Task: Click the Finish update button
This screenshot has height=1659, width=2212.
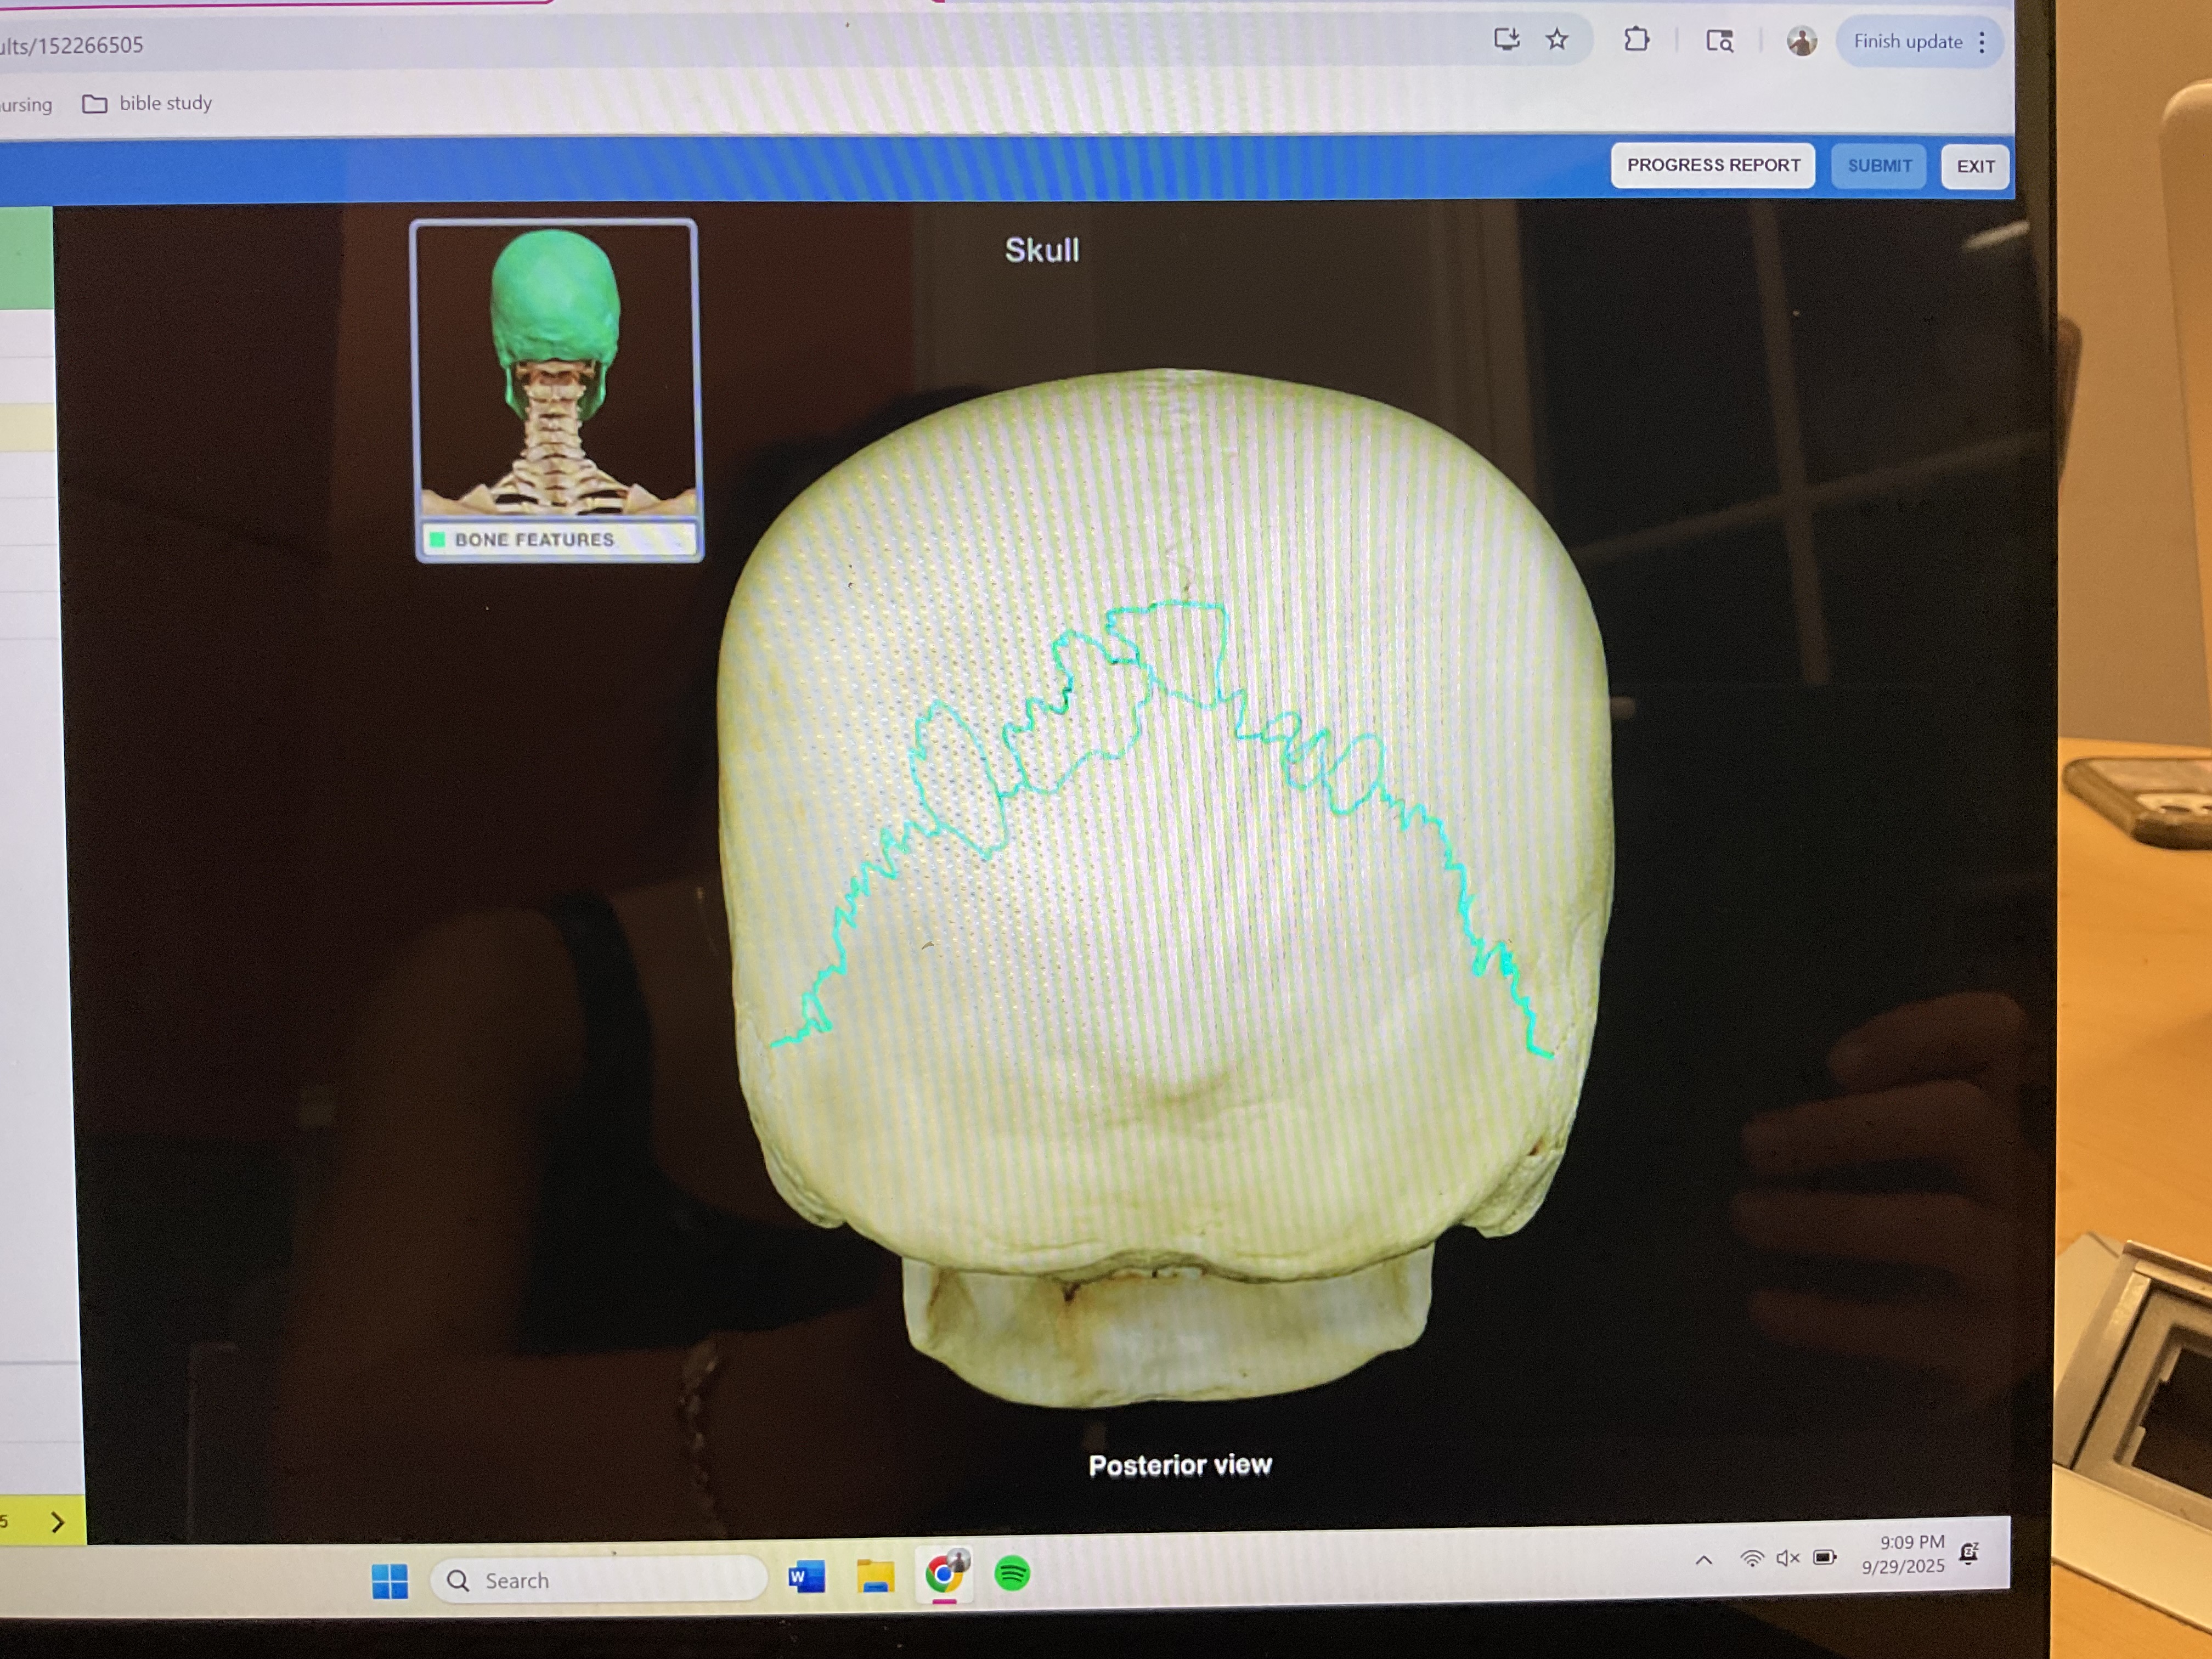Action: [1907, 42]
